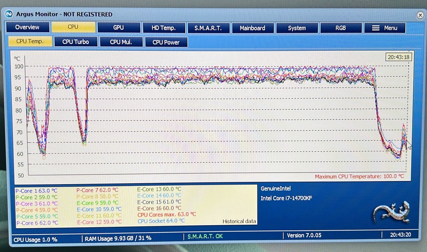Click the P-Core 4 59.0 °C reading
Screen dimensions: 427x252
37,210
